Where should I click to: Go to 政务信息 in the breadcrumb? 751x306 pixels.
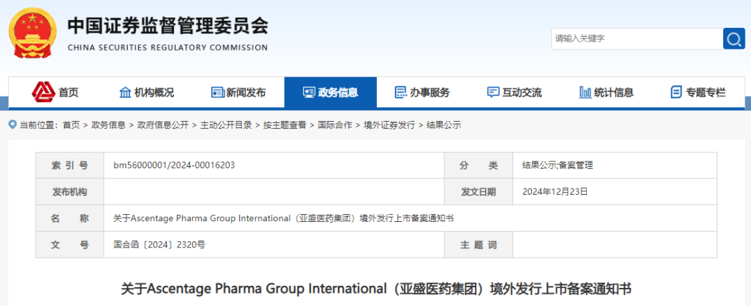click(x=108, y=125)
